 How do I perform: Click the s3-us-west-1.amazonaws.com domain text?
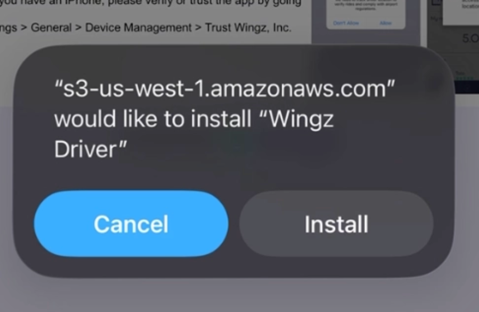(225, 88)
